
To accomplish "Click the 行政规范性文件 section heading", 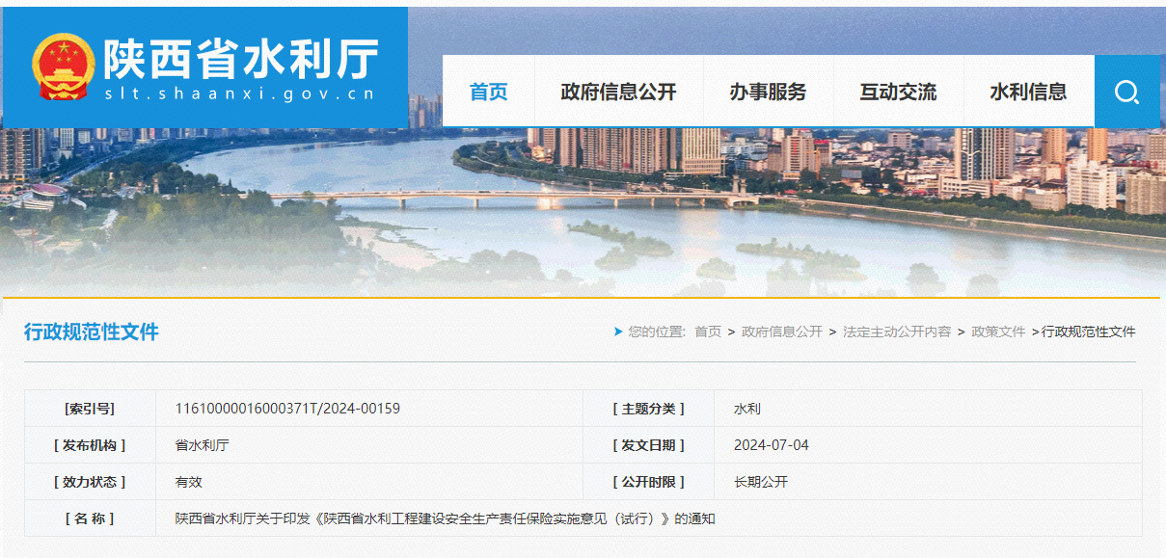I will 92,332.
